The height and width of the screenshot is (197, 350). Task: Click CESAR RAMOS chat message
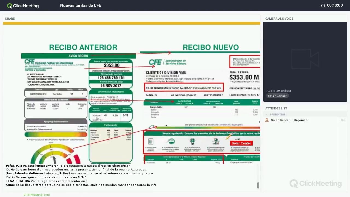click(46, 181)
